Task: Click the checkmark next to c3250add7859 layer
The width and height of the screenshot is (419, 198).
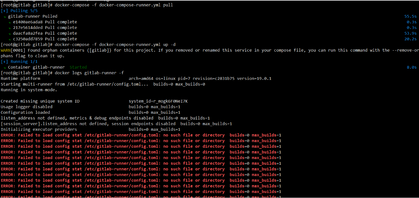Action: 10,39
